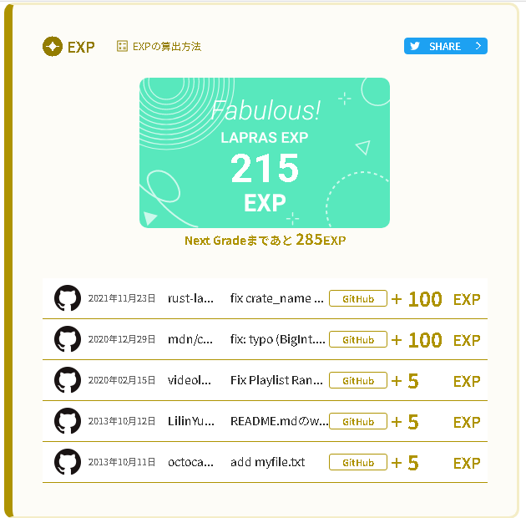Screen dimensions: 526x518
Task: Click the EXP star badge icon
Action: 53,47
